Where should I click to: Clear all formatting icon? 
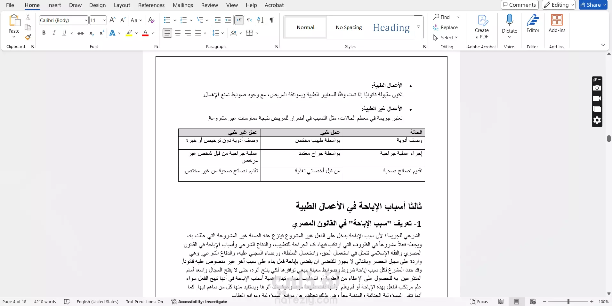click(x=151, y=20)
